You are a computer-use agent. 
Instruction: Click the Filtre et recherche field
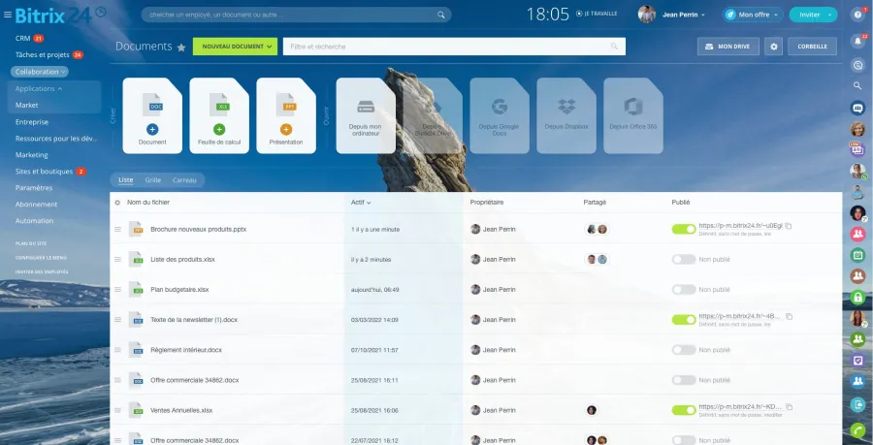454,47
